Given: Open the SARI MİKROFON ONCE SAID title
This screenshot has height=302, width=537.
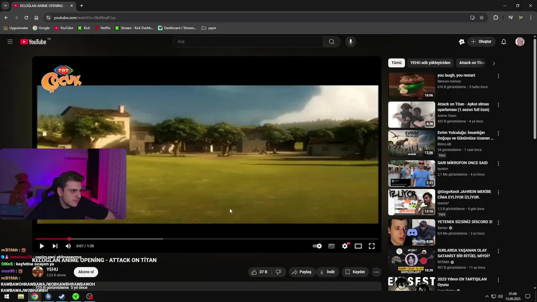Looking at the screenshot, I should [x=462, y=163].
